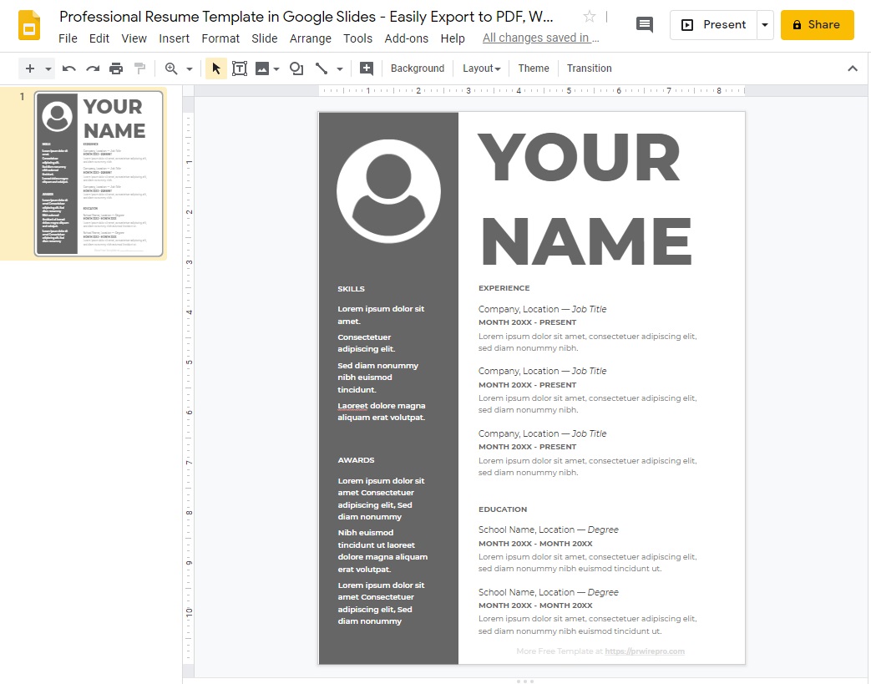Open the comment history icon
Screen dimensions: 871x684
click(x=645, y=24)
